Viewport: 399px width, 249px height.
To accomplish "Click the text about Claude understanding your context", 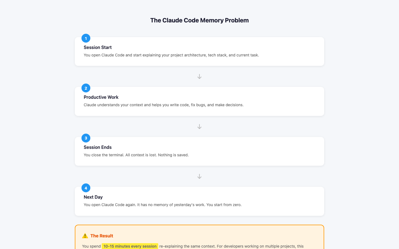I will click(x=163, y=105).
